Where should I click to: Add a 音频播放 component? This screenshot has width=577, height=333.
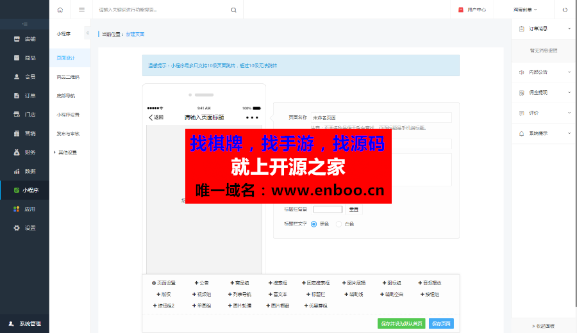tap(430, 283)
